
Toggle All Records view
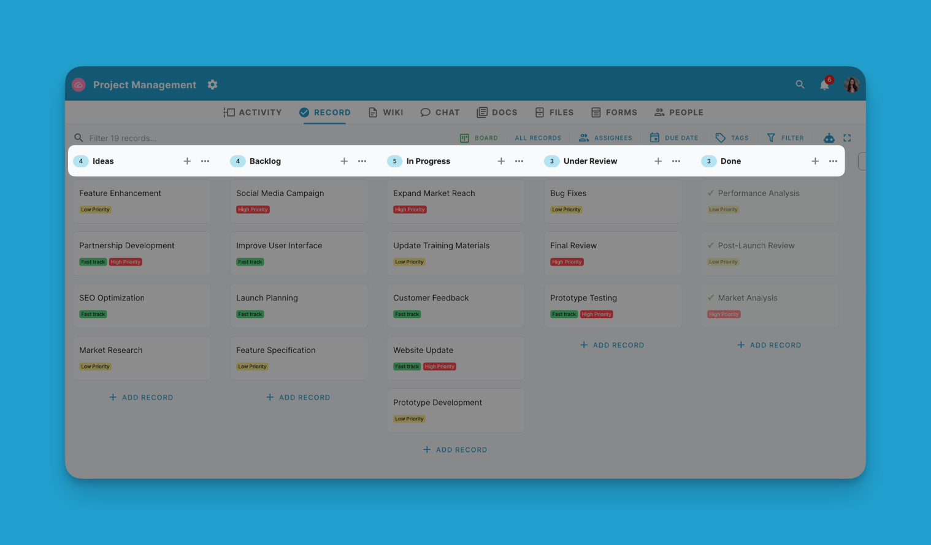[538, 137]
